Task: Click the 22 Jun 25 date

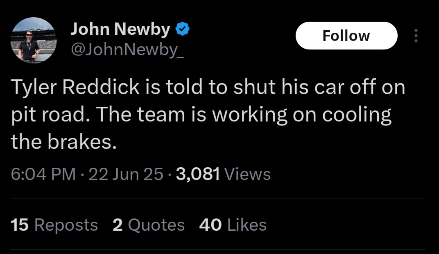Action: (x=126, y=174)
